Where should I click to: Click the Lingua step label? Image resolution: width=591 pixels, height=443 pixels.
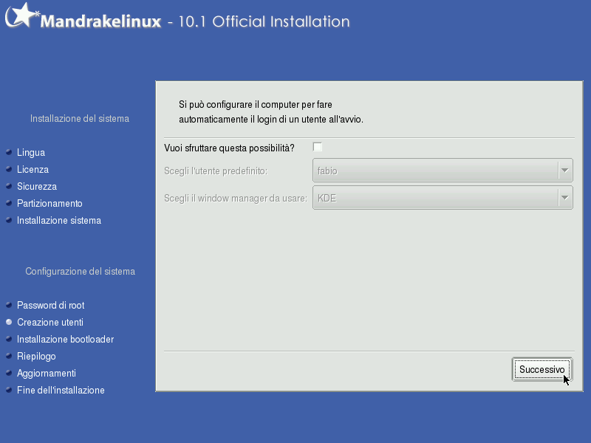pyautogui.click(x=30, y=153)
